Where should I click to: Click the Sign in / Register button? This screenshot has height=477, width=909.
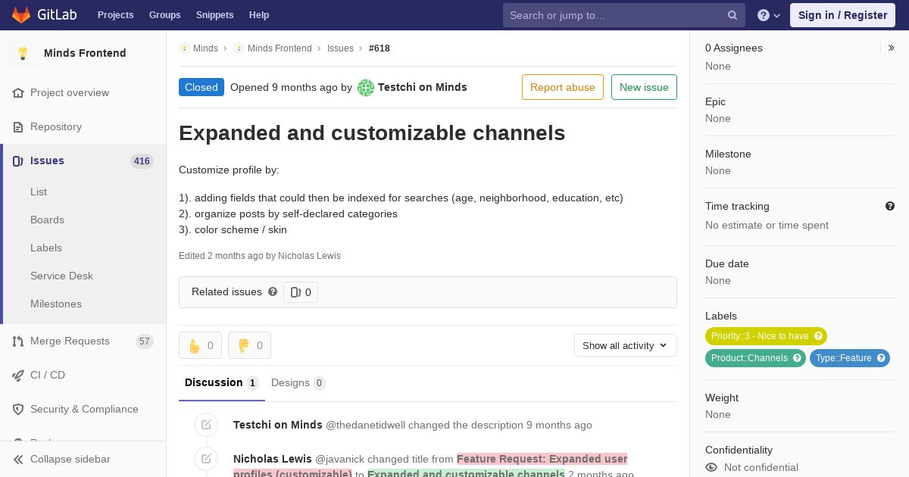click(842, 15)
